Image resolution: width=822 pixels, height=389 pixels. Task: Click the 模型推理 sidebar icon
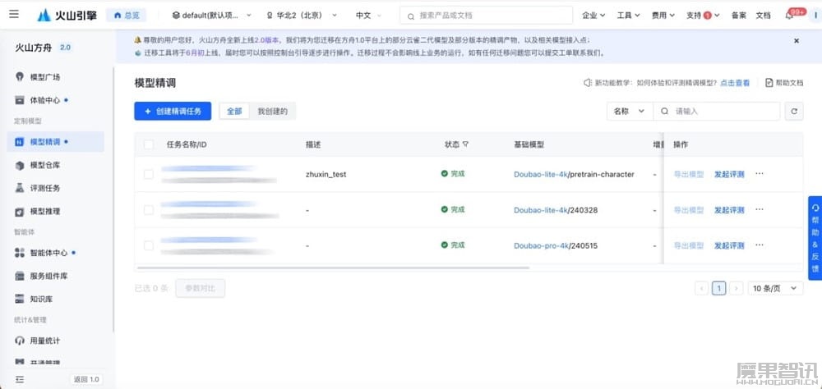pyautogui.click(x=20, y=212)
